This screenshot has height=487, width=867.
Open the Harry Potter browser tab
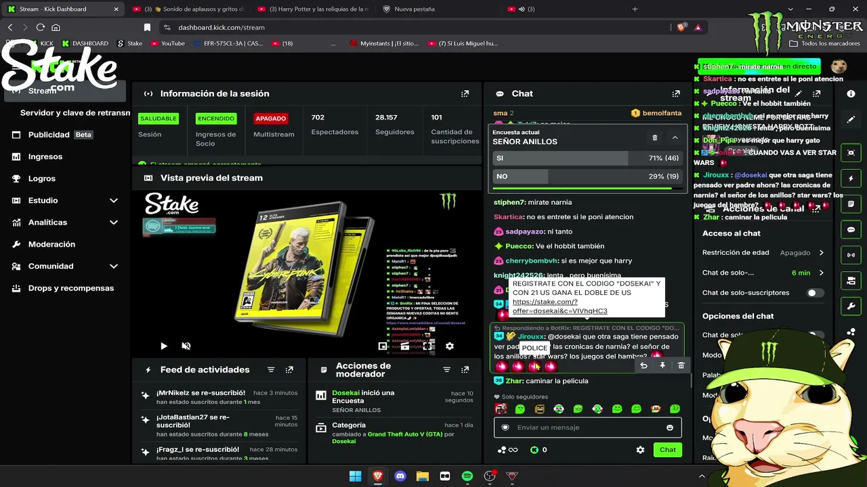pyautogui.click(x=312, y=9)
